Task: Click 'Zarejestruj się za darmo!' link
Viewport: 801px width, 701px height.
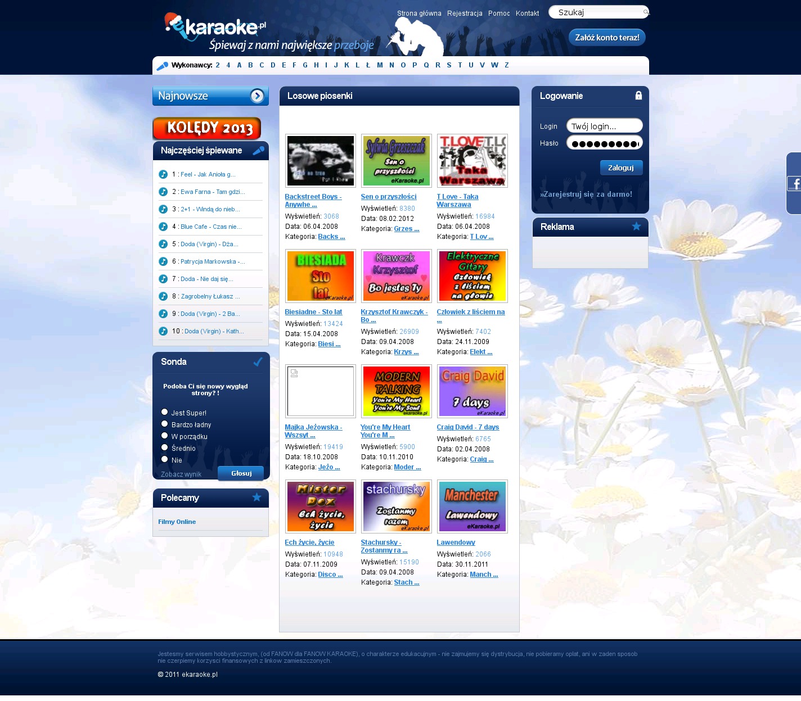Action: (x=586, y=195)
